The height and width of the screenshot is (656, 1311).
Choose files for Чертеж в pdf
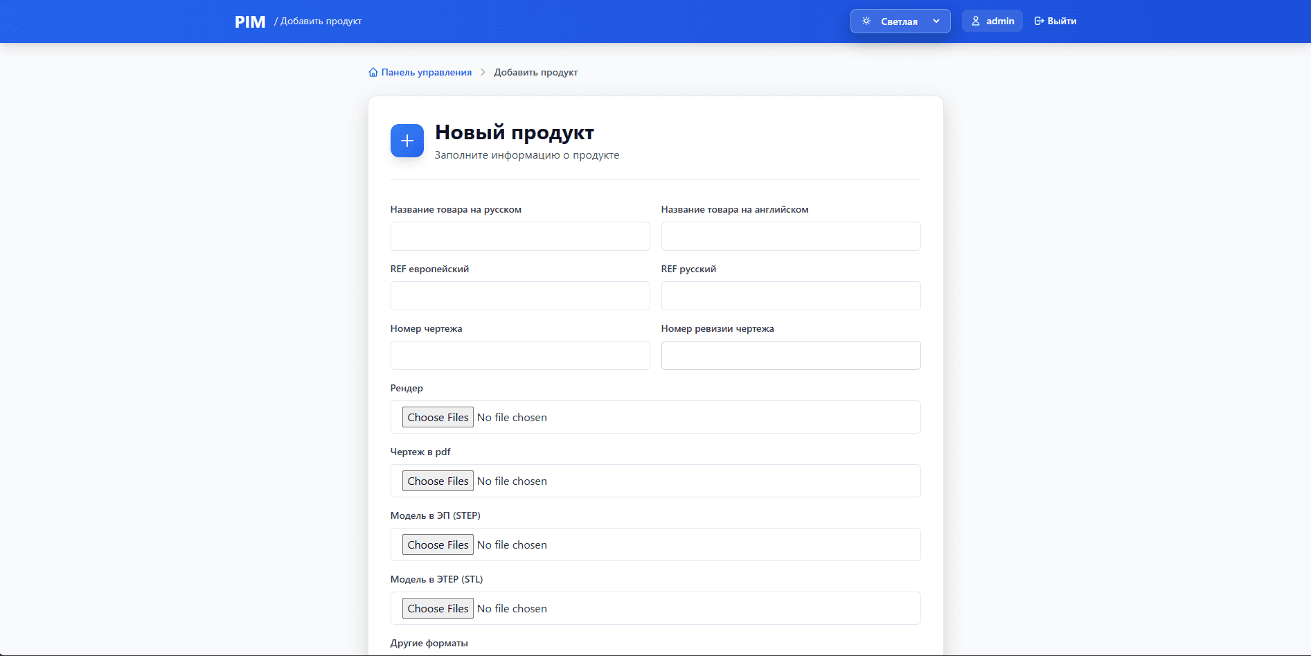tap(438, 481)
